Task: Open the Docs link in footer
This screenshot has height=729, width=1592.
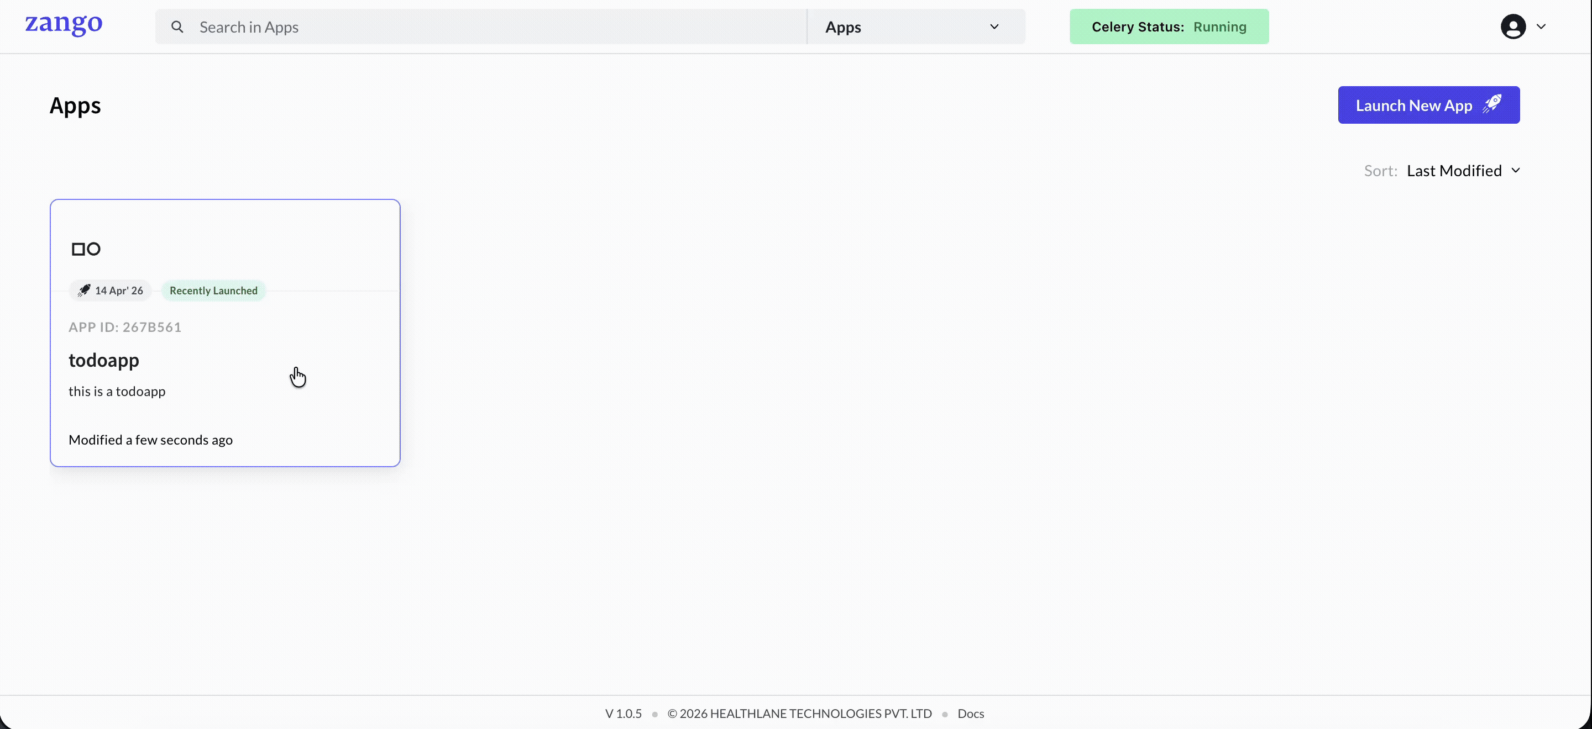Action: click(x=970, y=713)
